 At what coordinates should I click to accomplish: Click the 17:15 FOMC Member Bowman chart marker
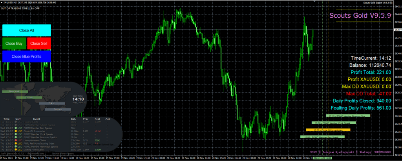pyautogui.click(x=347, y=116)
